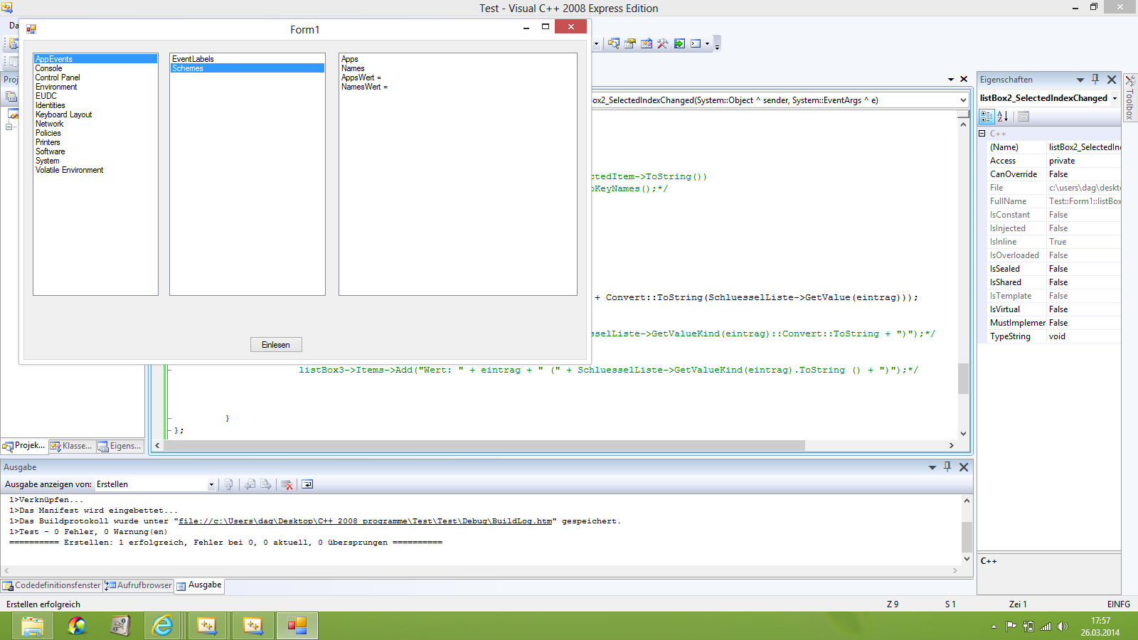
Task: Open the command window toolbar icon
Action: click(696, 43)
